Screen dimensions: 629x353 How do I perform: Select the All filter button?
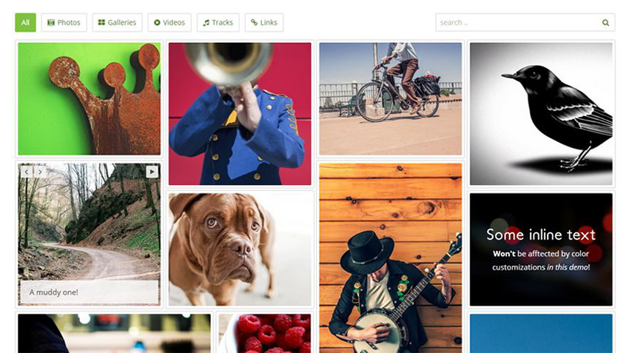tap(25, 22)
